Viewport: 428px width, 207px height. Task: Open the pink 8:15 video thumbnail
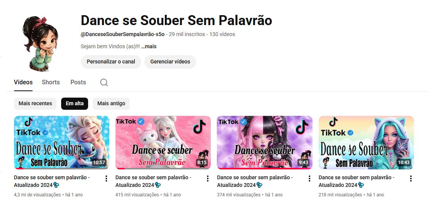[163, 142]
